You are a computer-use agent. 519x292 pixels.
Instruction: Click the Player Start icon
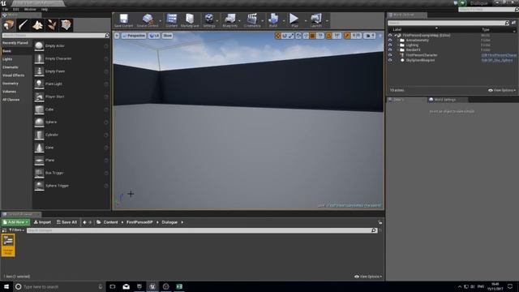tap(39, 97)
